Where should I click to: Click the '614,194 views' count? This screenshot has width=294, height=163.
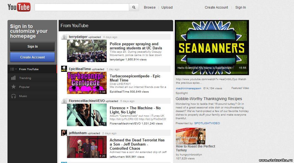(213, 88)
